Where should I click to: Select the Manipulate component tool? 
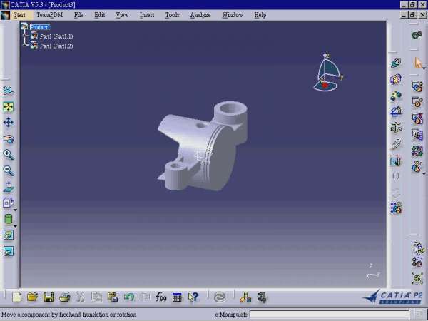point(418,248)
